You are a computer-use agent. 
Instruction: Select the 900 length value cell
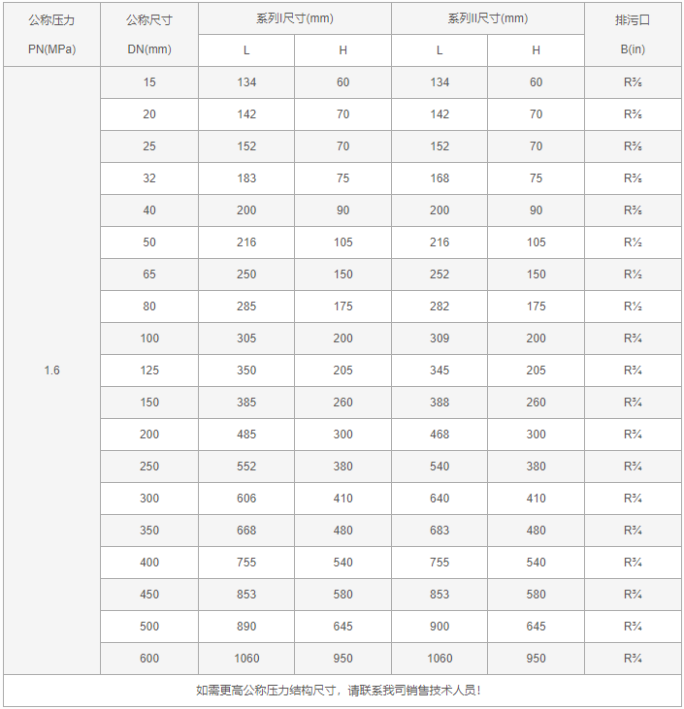440,627
